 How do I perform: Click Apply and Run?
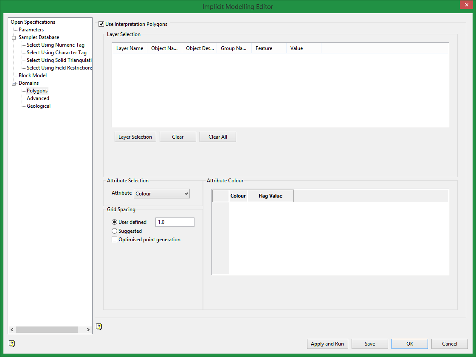327,344
